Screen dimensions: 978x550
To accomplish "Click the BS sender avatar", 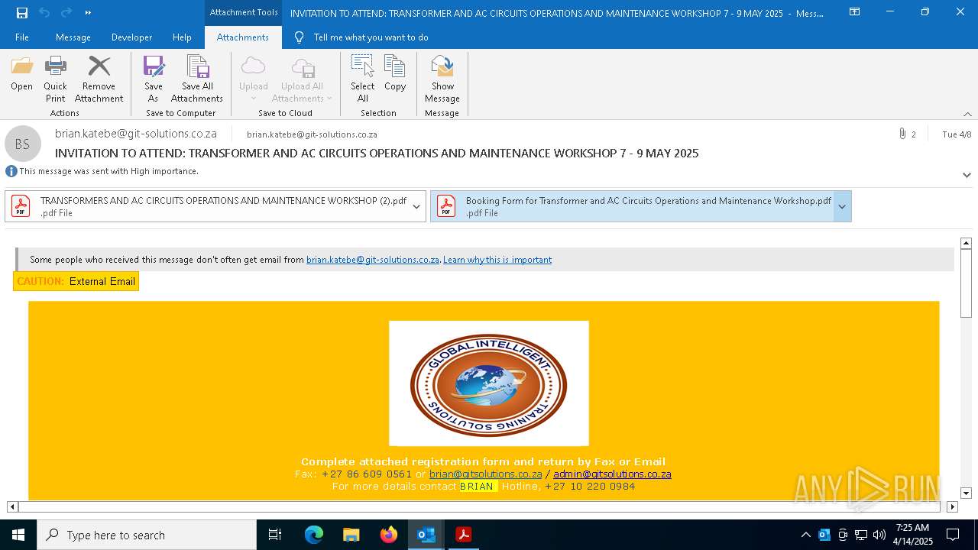I will [x=23, y=144].
